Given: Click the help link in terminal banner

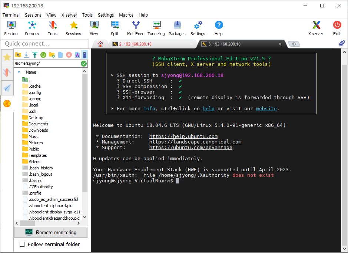Looking at the screenshot, I should (x=208, y=108).
